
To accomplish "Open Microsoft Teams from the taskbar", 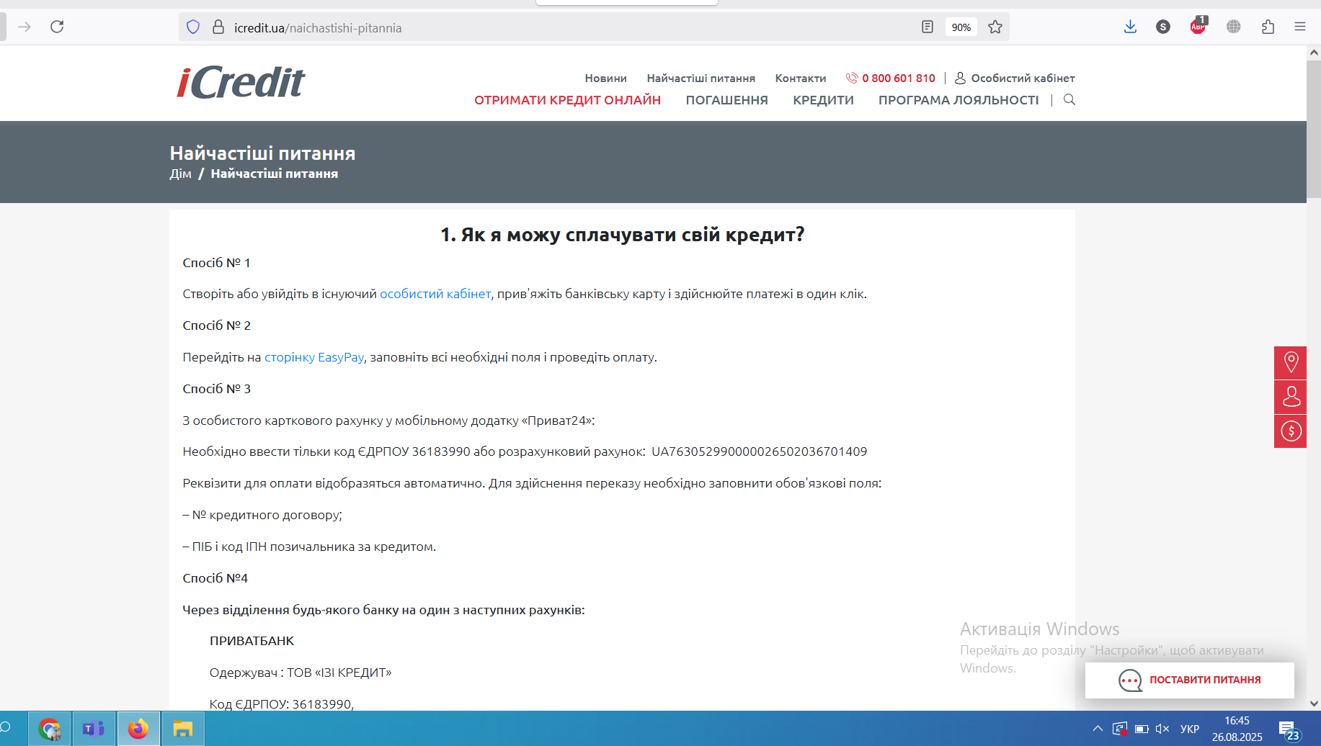I will point(94,729).
